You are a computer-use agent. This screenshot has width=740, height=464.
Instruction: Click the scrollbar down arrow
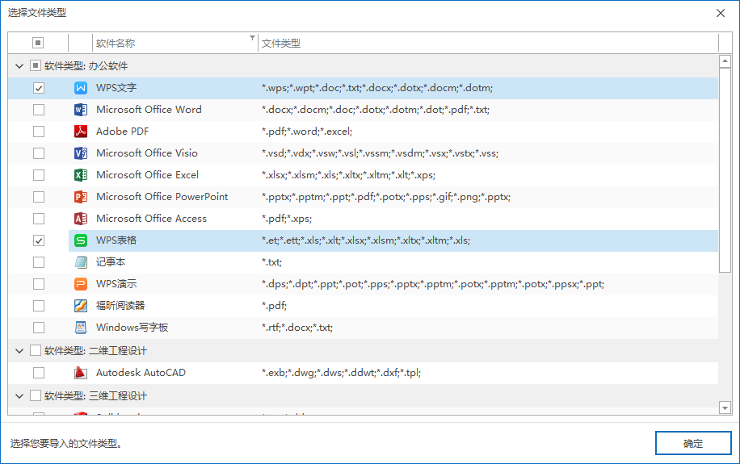click(x=725, y=408)
